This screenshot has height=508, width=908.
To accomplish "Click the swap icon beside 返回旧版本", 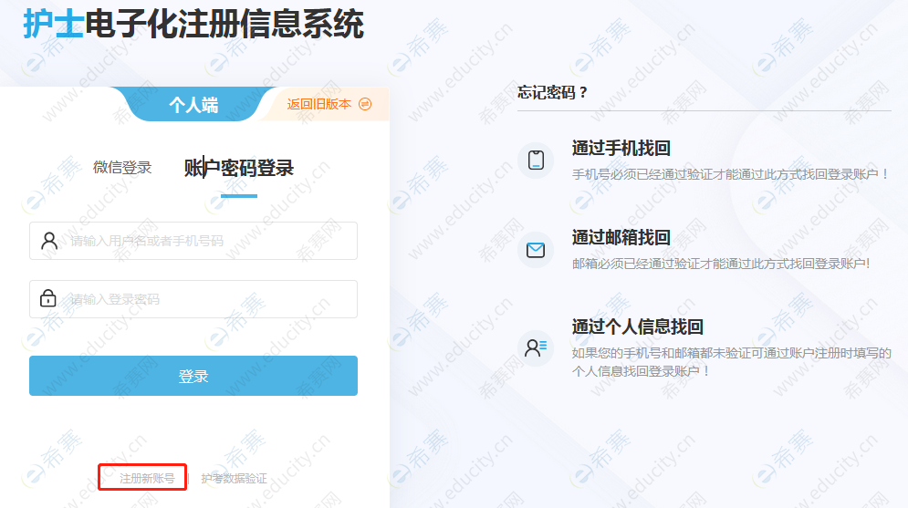I will (x=365, y=104).
